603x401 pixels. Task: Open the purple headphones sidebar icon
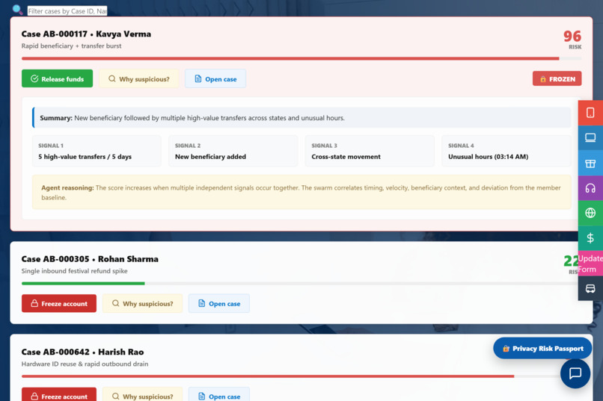coord(590,188)
